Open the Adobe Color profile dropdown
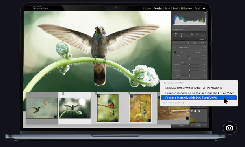Image resolution: width=245 pixels, height=147 pixels. click(183, 47)
